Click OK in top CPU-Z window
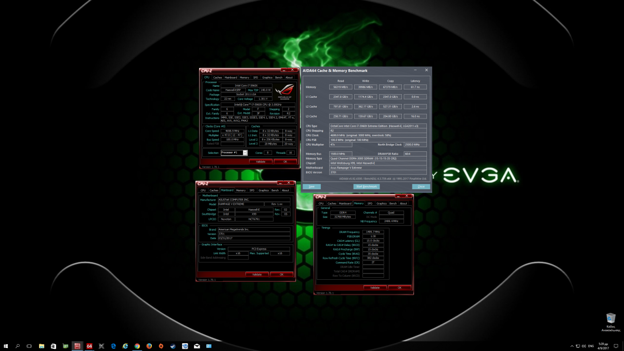This screenshot has width=624, height=351. pos(285,161)
